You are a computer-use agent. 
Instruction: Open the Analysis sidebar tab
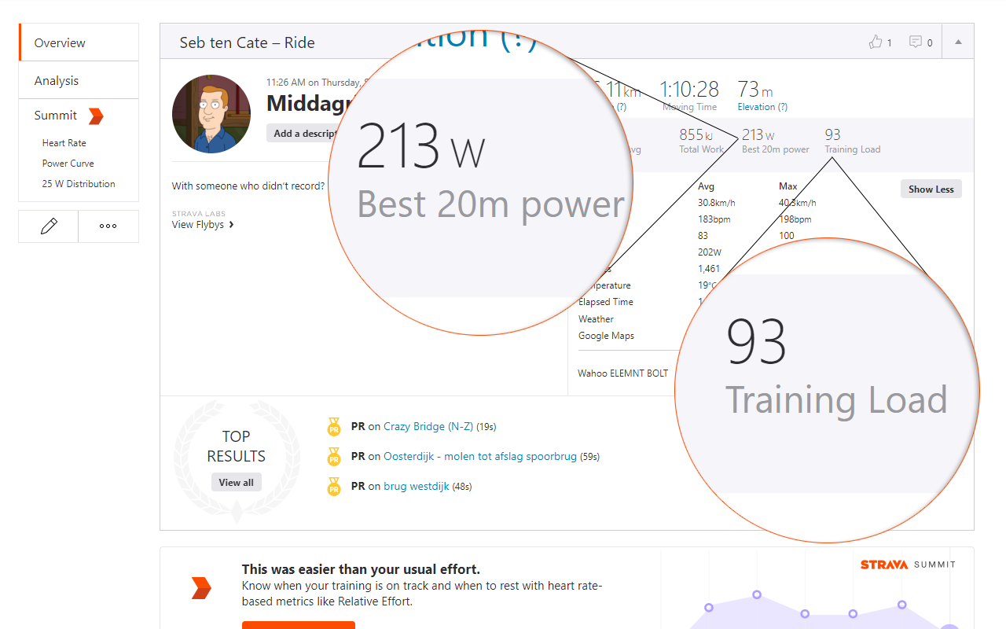79,80
